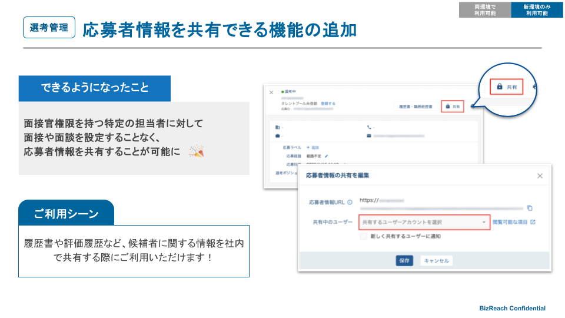Viewport: 565px width, 318px height.
Task: Click external-link icon after 閲覧可能な項目
Action: pos(533,222)
